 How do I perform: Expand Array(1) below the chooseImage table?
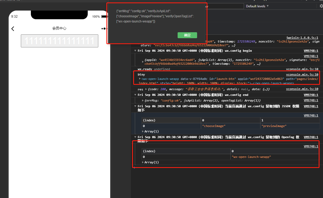pyautogui.click(x=143, y=131)
